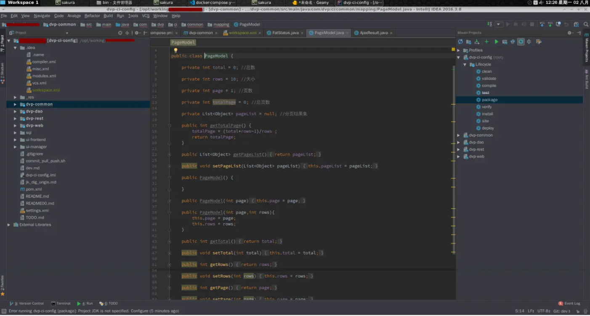590x316 pixels.
Task: Collapse the Lifecycle node in Maven Projects
Action: click(465, 64)
